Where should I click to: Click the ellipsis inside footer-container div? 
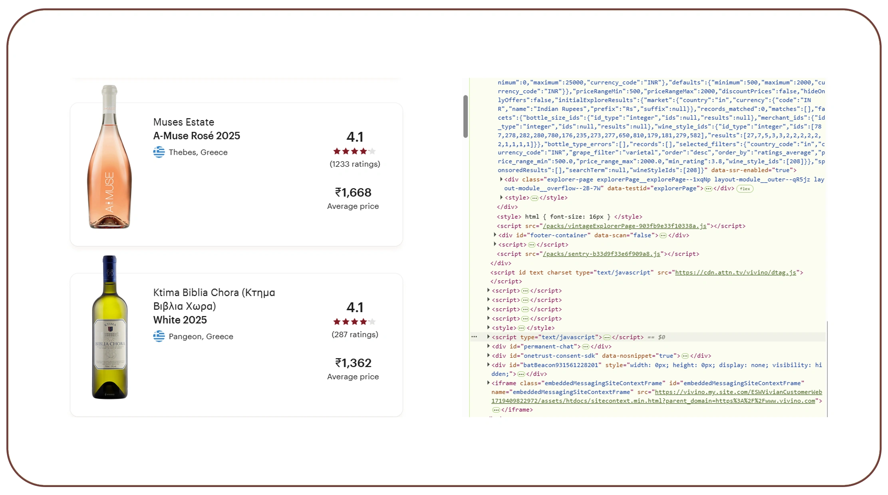point(663,236)
